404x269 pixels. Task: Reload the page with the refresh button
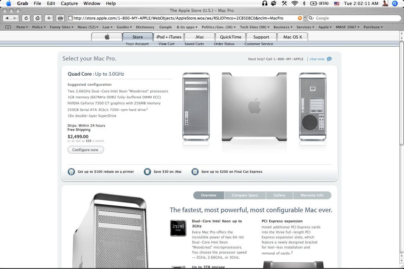26,18
